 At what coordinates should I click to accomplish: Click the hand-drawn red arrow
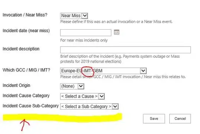pos(24,125)
